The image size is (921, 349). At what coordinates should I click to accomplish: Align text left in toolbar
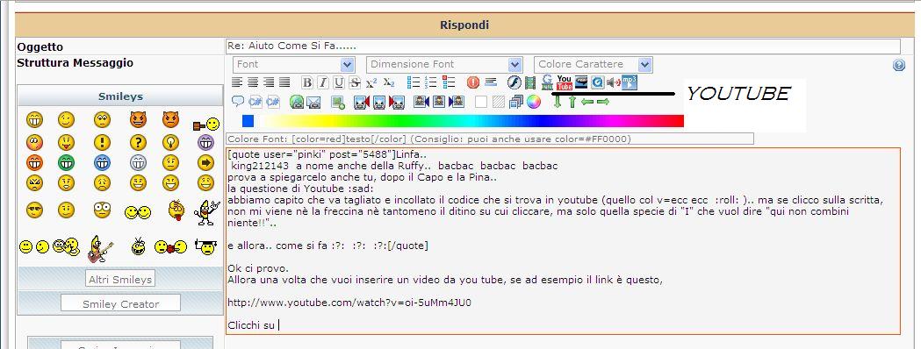point(237,82)
